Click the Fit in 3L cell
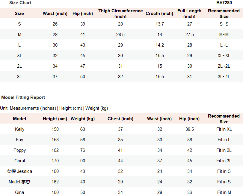The width and height of the screenshot is (246, 196). [224, 161]
